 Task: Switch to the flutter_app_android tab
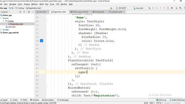[x=80, y=12]
